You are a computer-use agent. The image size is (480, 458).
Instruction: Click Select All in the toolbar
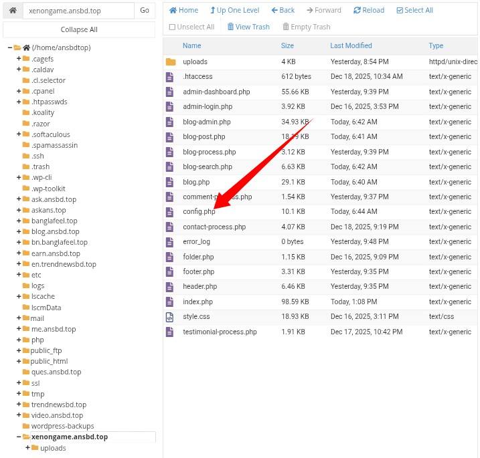coord(415,11)
